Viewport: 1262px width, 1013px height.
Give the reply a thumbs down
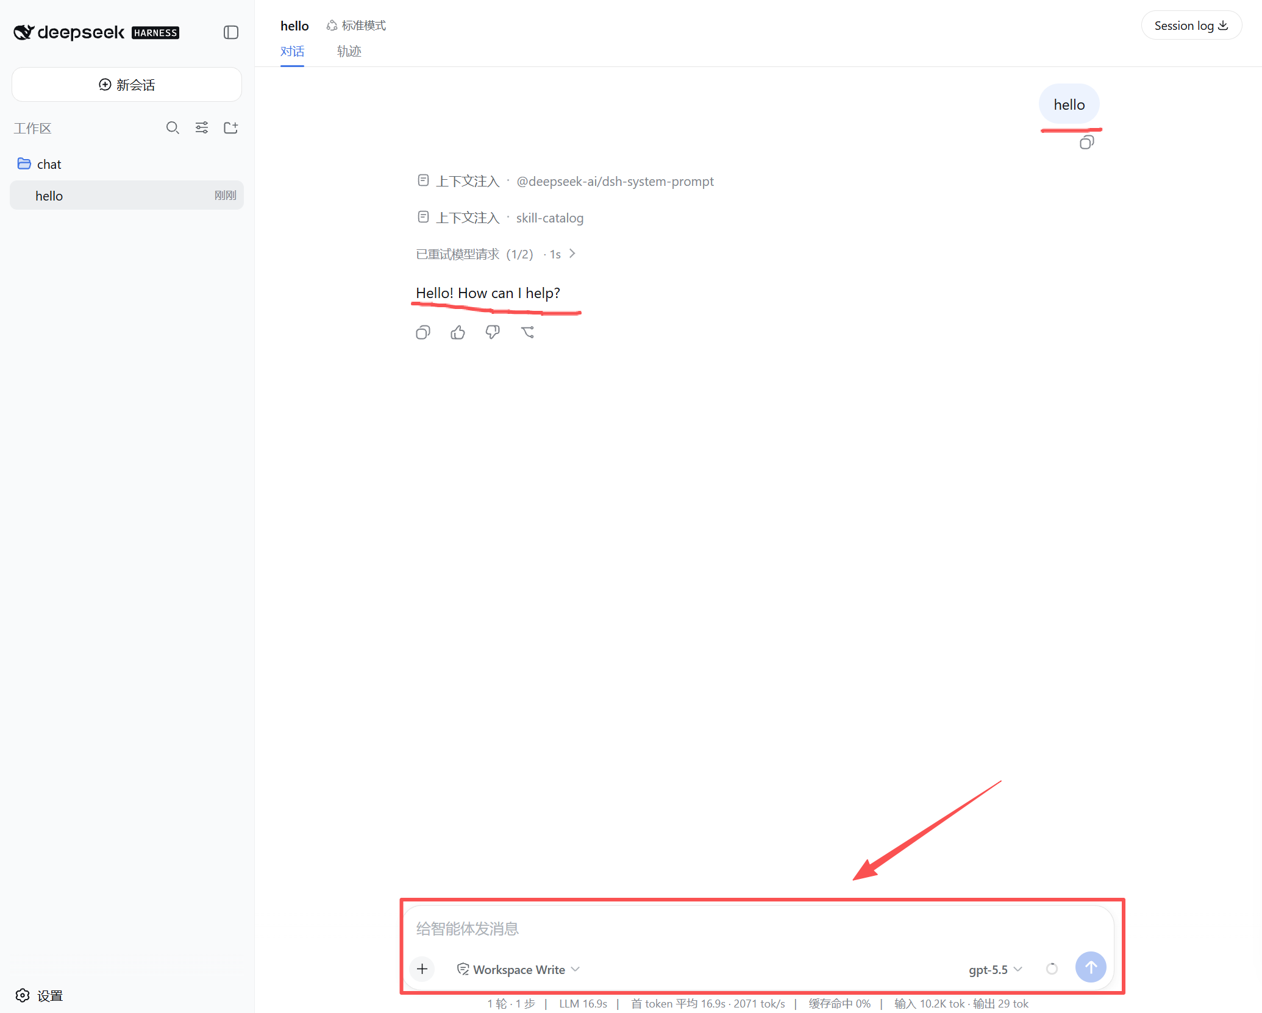pyautogui.click(x=493, y=333)
